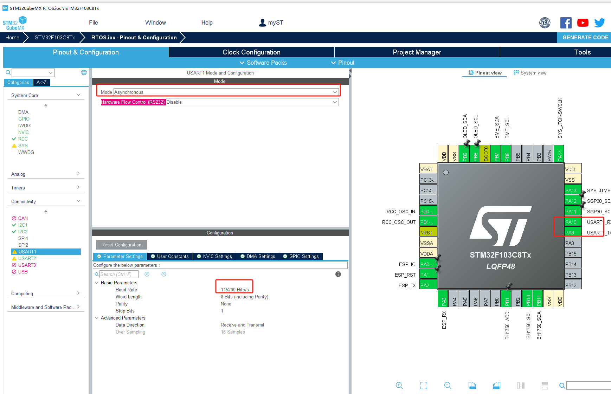Screen dimensions: 611x394
Task: Rotate the chip counterclockwise
Action: (x=497, y=386)
